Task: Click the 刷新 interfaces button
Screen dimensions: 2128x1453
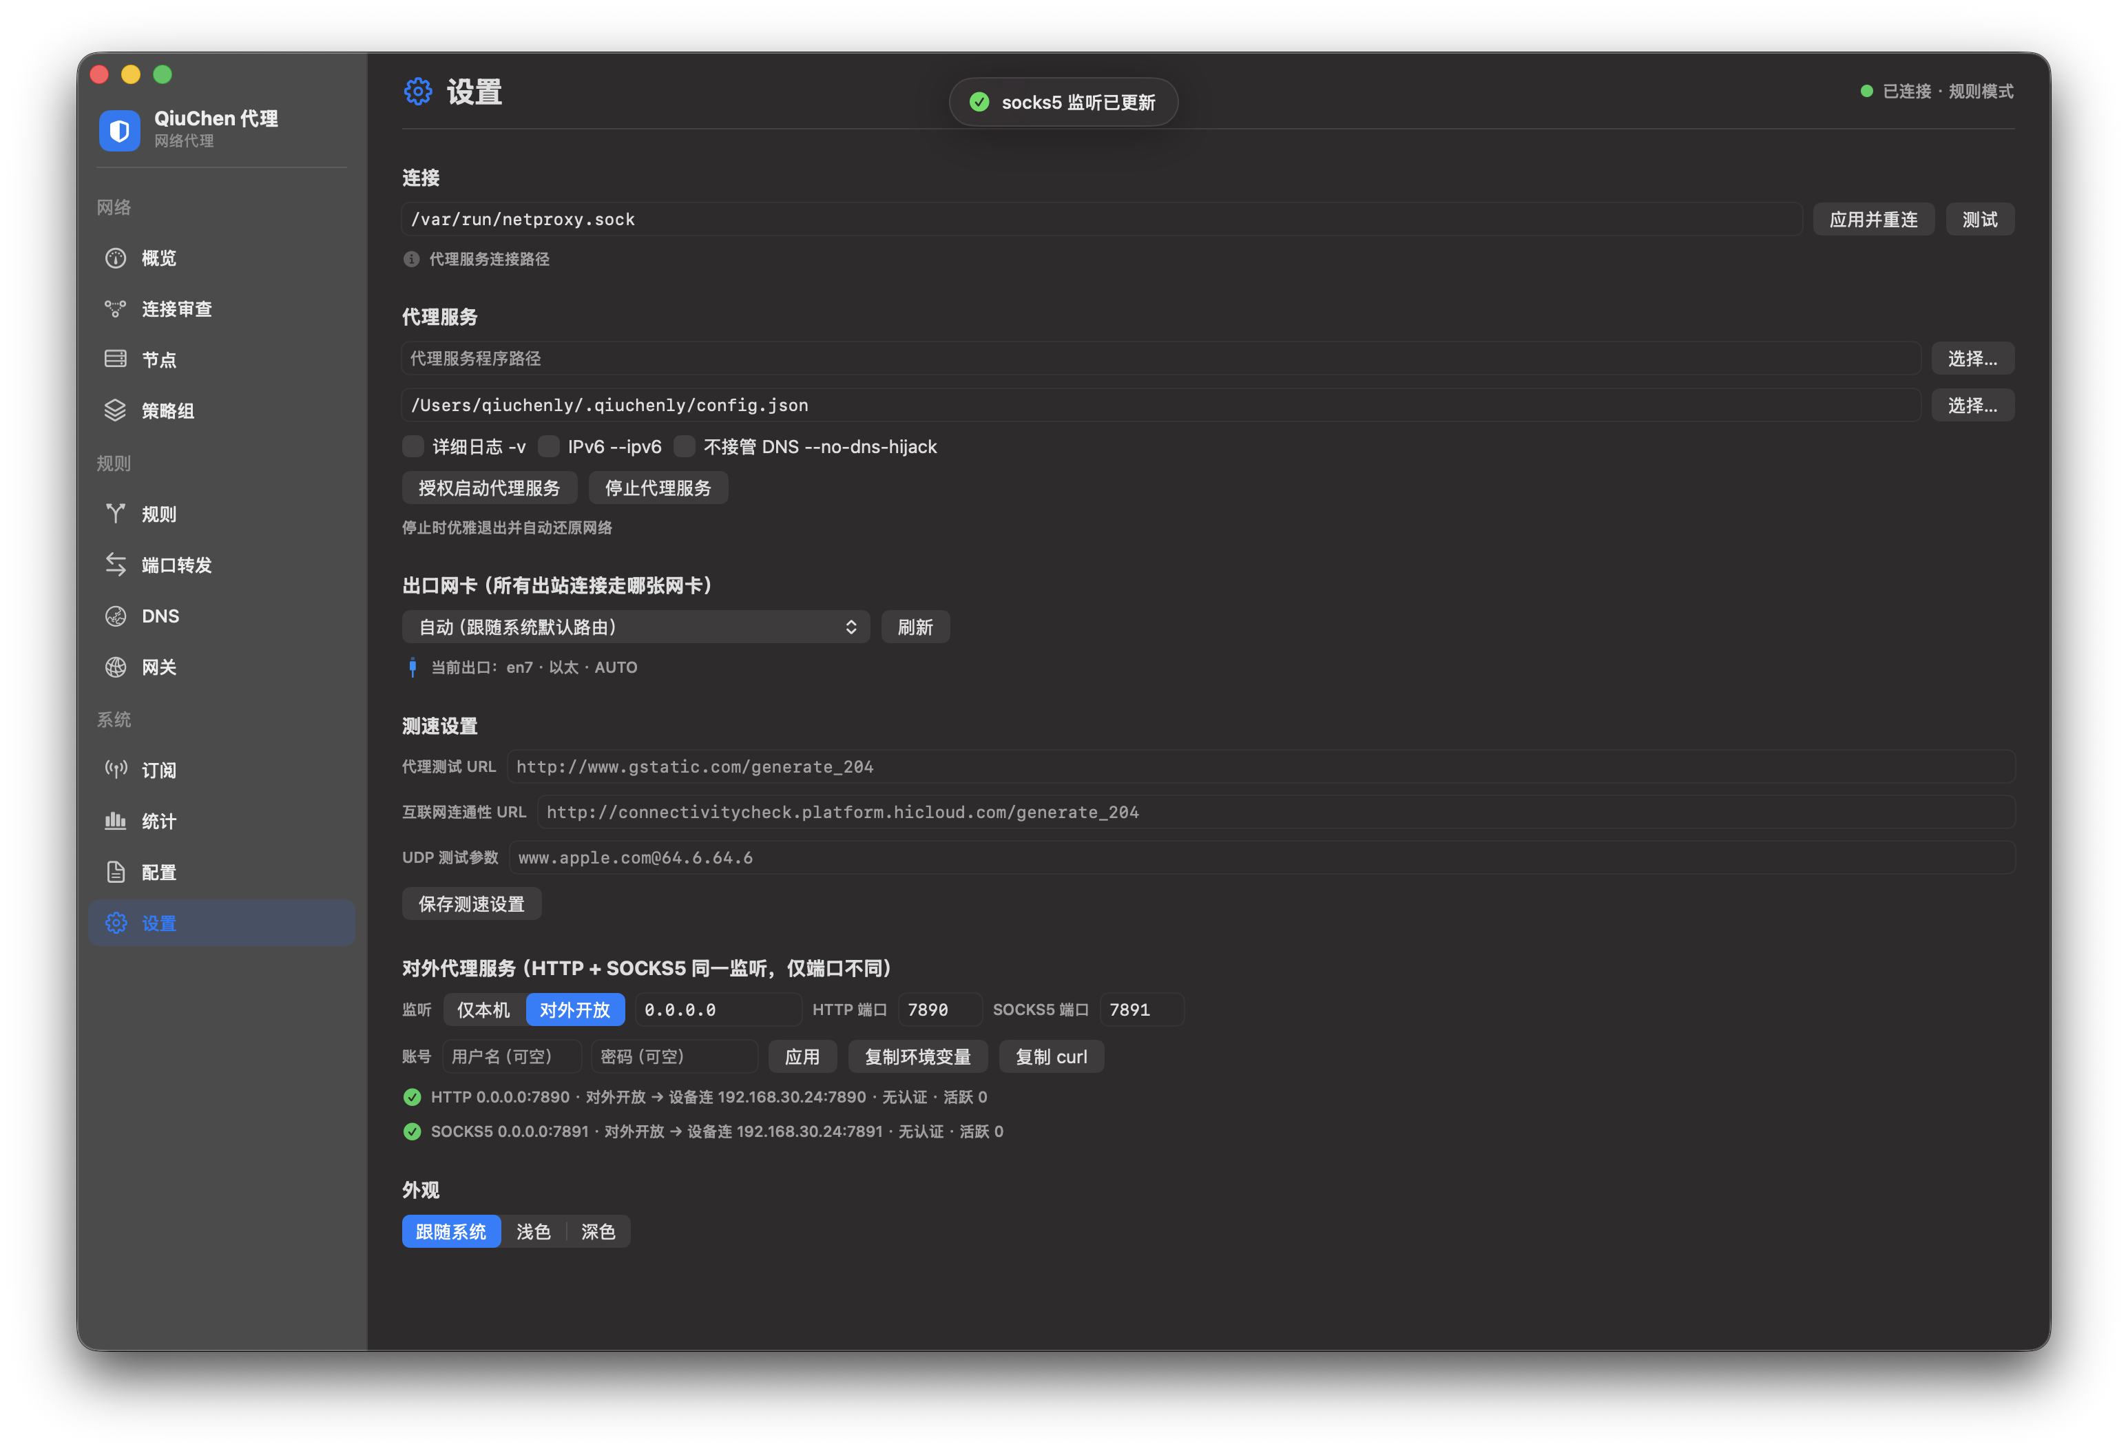Action: pyautogui.click(x=915, y=627)
